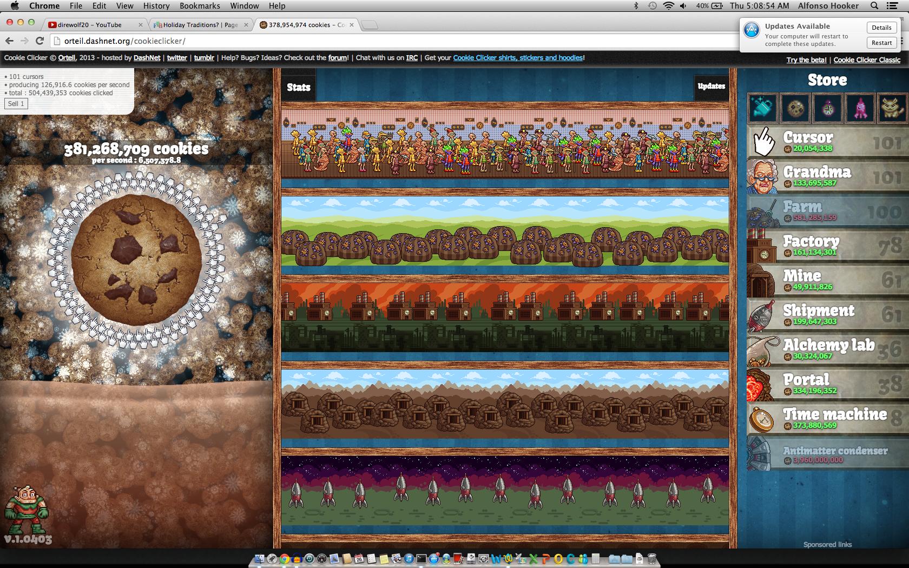Go forward in Chrome

point(24,41)
